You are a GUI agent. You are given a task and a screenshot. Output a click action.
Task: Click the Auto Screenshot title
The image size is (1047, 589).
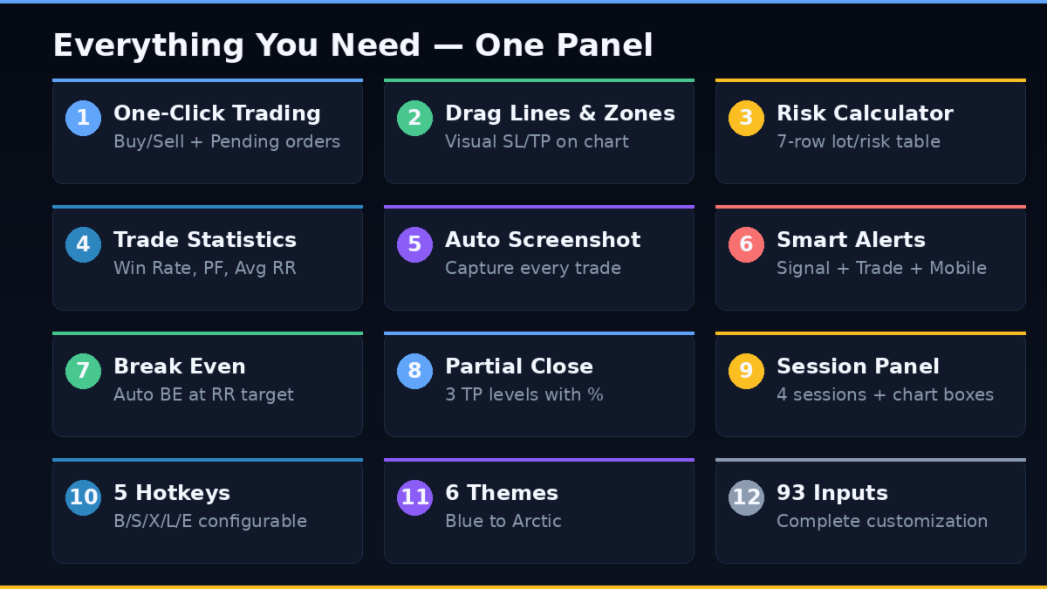tap(543, 240)
